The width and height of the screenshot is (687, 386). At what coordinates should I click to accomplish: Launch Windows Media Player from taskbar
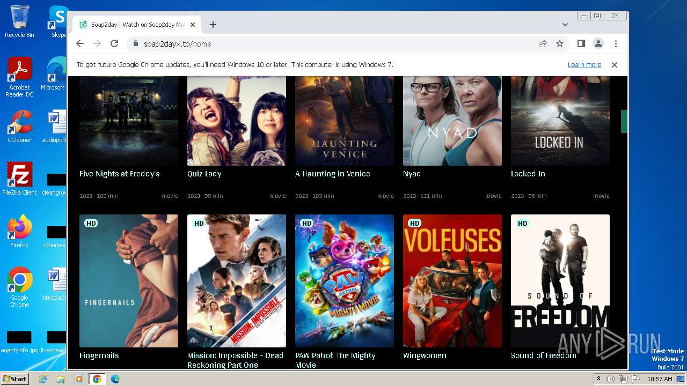pyautogui.click(x=79, y=379)
